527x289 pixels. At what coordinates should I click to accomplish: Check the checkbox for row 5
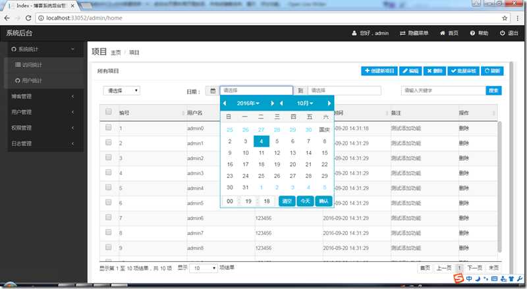108,188
